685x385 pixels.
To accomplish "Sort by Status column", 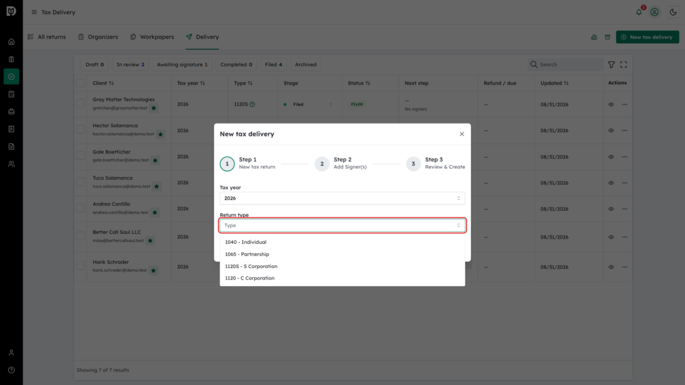I will pos(359,83).
